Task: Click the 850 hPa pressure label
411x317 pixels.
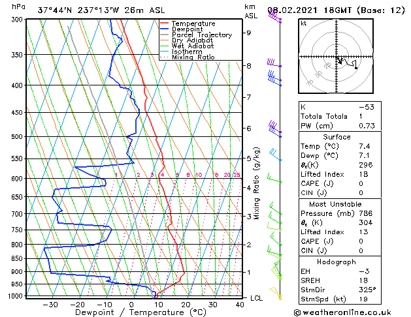Action: tap(18, 258)
